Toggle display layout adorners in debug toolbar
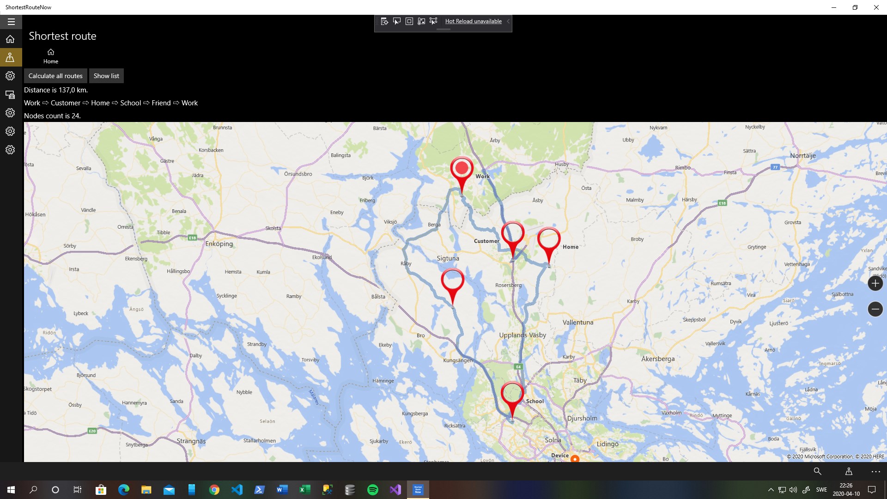Screen dimensions: 887x499 pos(409,21)
